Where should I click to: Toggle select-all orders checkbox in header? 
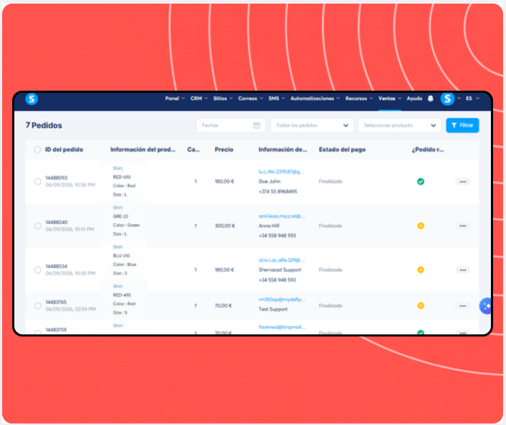37,150
